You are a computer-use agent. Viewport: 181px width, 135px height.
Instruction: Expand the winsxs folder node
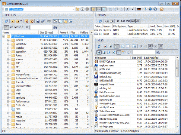click(x=8, y=40)
